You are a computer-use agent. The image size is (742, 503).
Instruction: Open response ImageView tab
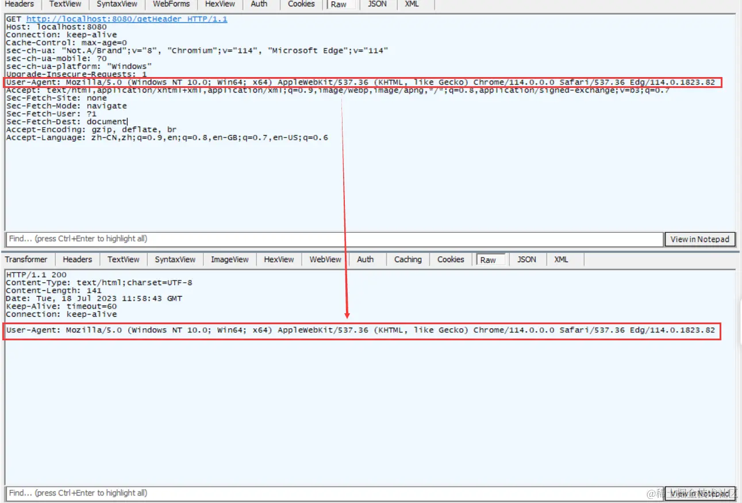click(230, 260)
